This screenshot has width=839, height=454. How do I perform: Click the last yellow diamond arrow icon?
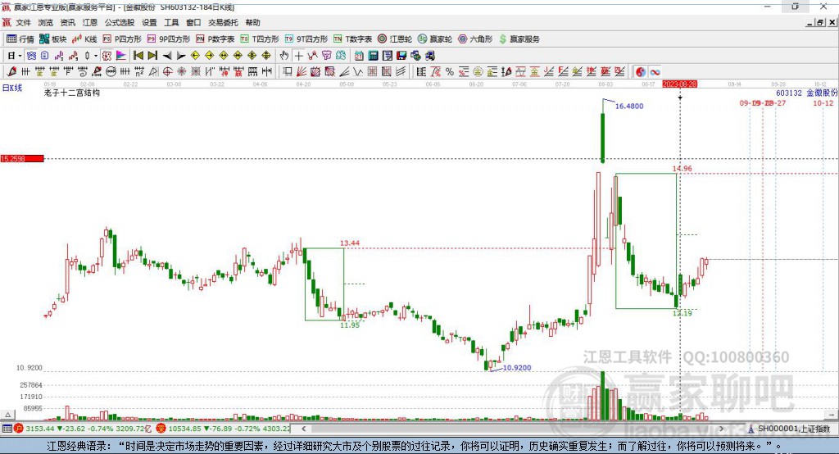(x=266, y=56)
